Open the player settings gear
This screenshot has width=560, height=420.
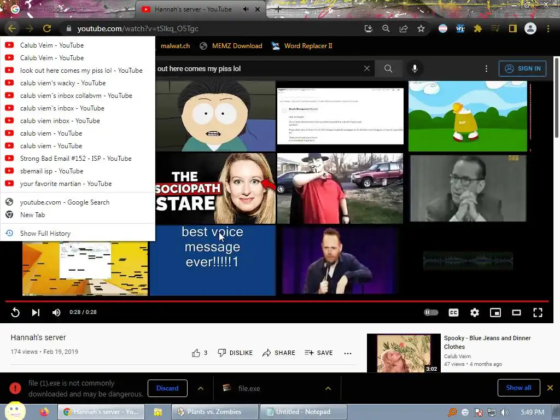[475, 312]
